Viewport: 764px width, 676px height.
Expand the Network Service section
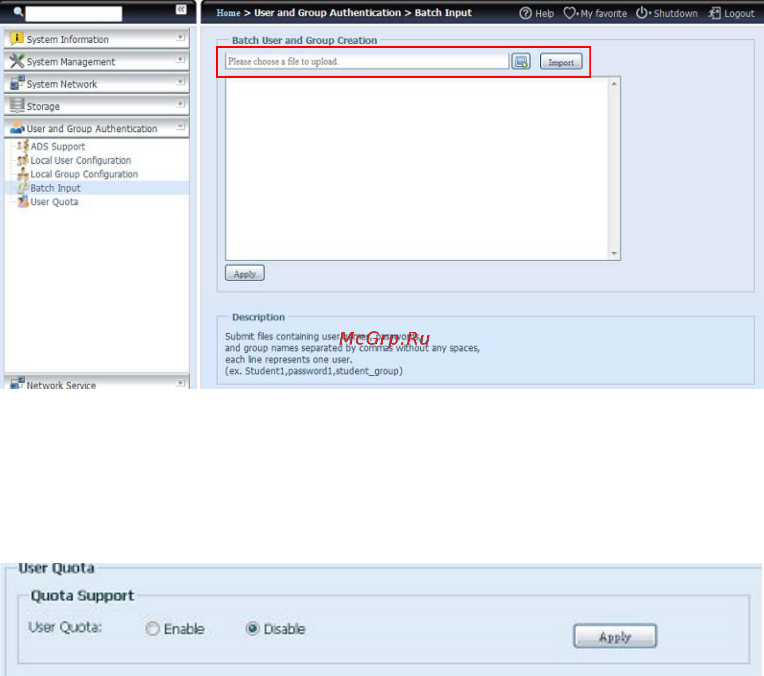point(181,382)
